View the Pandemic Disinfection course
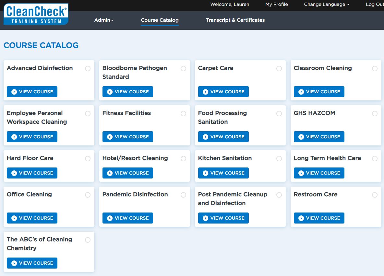This screenshot has height=276, width=384. pos(127,218)
